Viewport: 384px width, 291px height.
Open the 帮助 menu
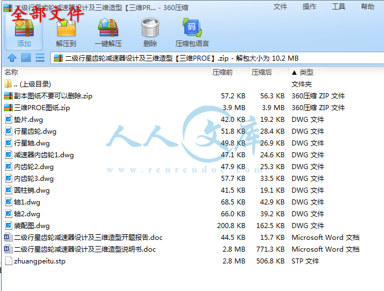coord(368,7)
